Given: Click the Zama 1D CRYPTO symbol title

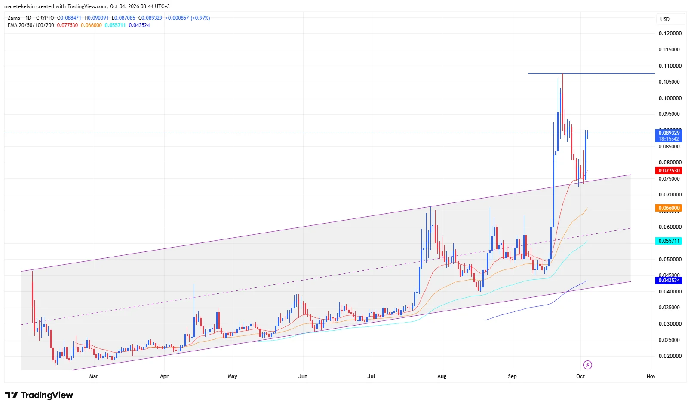Looking at the screenshot, I should click(31, 18).
